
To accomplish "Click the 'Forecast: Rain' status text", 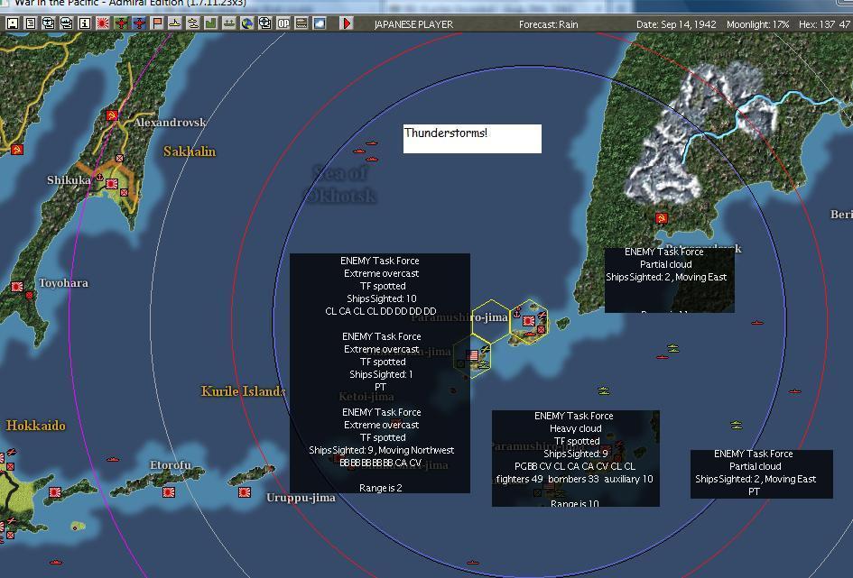I will pos(549,24).
